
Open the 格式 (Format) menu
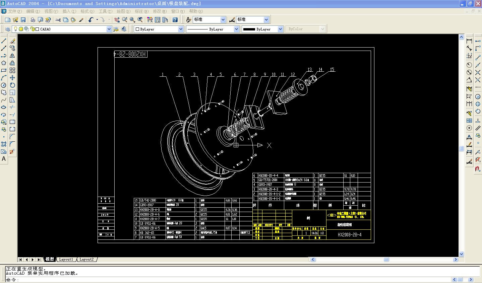[x=87, y=11]
